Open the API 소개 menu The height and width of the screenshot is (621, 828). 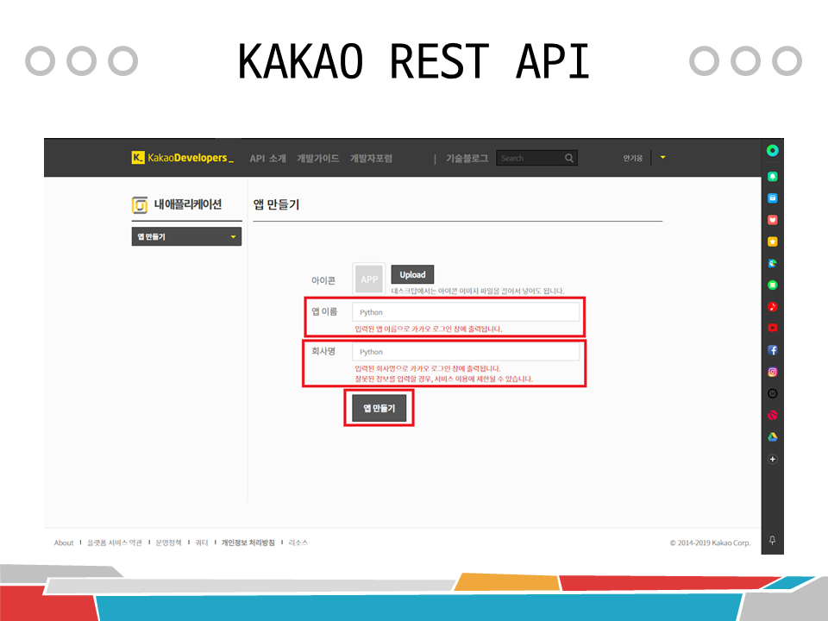(x=267, y=159)
